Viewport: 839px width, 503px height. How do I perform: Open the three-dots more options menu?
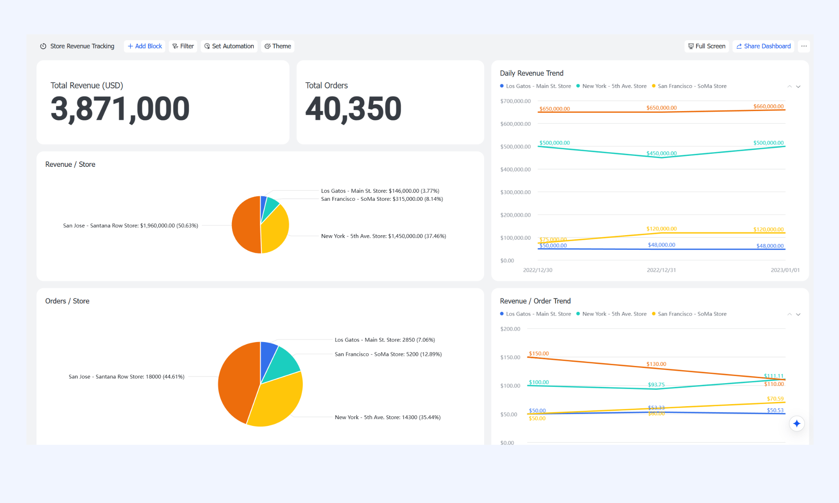coord(804,46)
